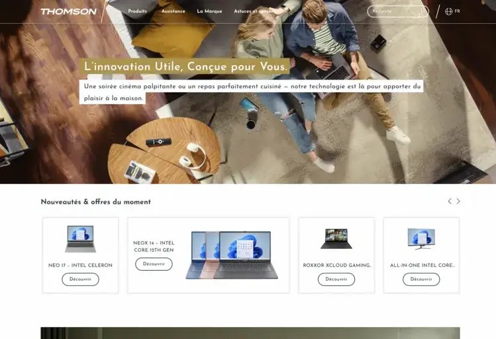Viewport: 496px width, 339px height.
Task: Show next carousel items arrow
Action: [x=458, y=201]
